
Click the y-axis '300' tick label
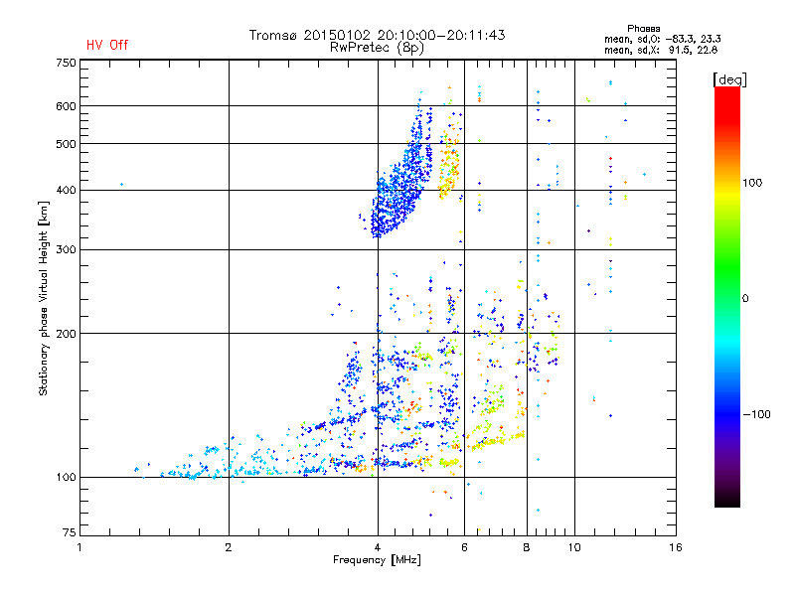tap(66, 249)
